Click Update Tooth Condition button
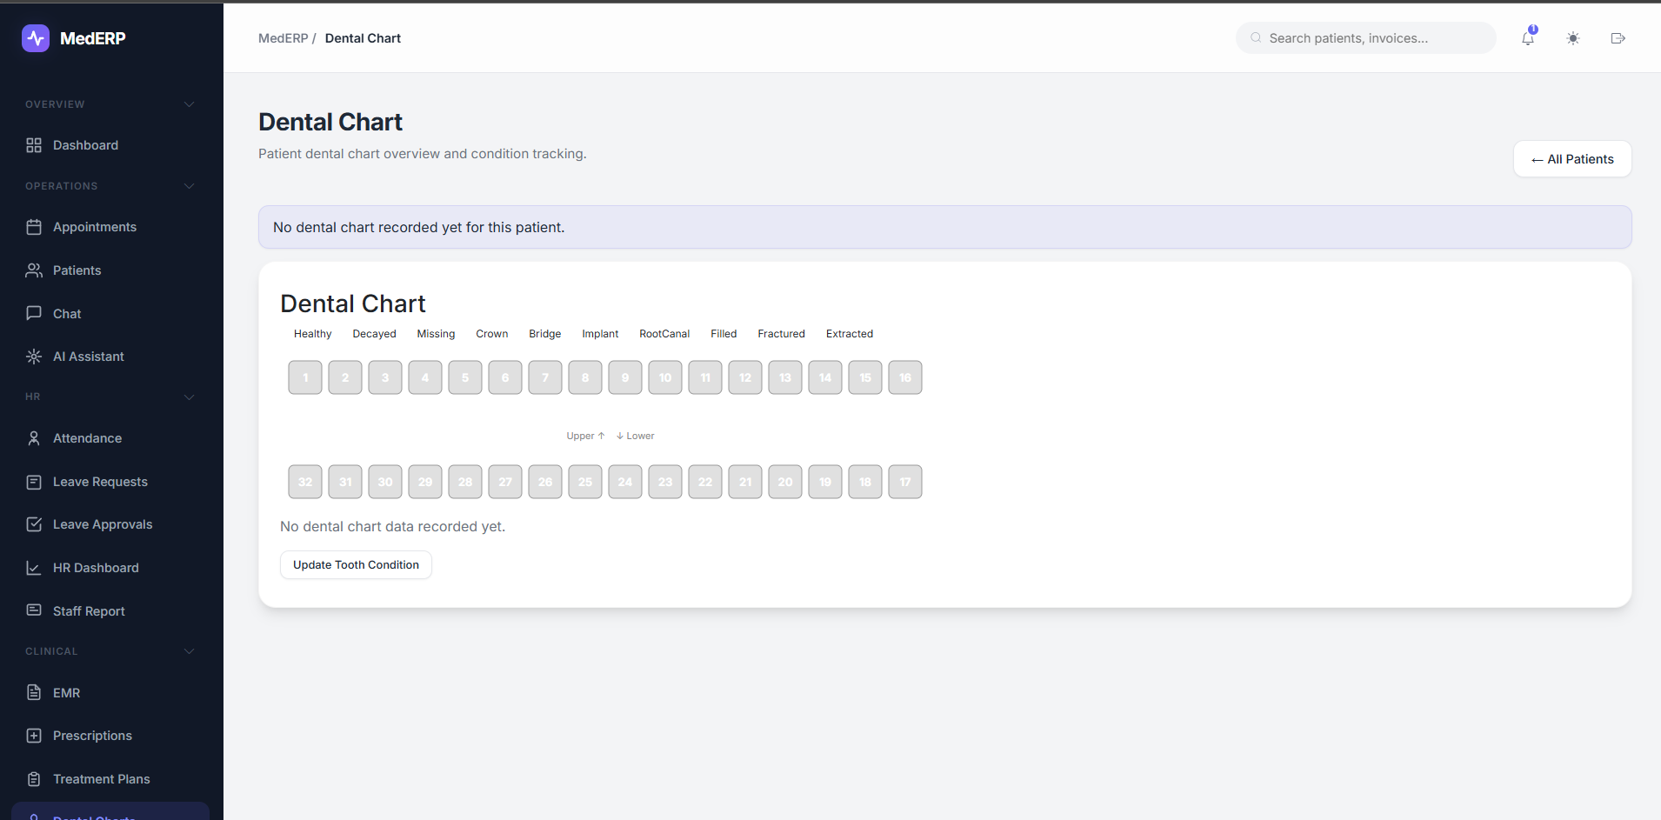 click(356, 565)
